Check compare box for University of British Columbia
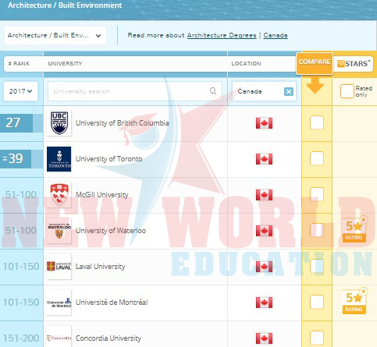 (x=317, y=122)
